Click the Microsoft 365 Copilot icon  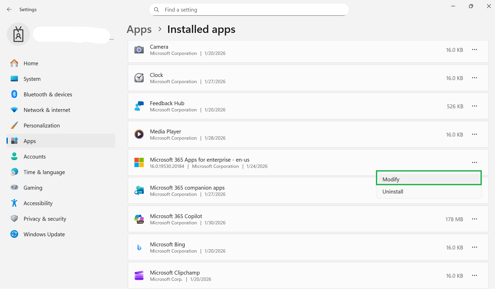[139, 219]
